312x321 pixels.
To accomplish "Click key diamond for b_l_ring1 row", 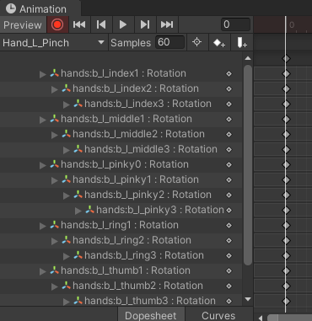I will (229, 226).
